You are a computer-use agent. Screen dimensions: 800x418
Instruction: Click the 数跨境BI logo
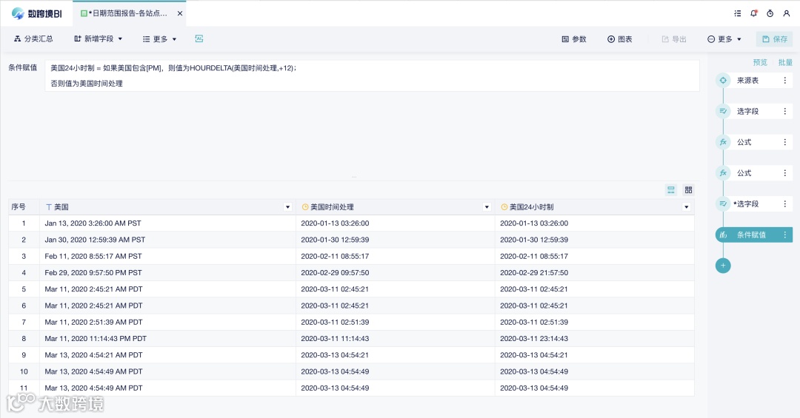(x=37, y=14)
